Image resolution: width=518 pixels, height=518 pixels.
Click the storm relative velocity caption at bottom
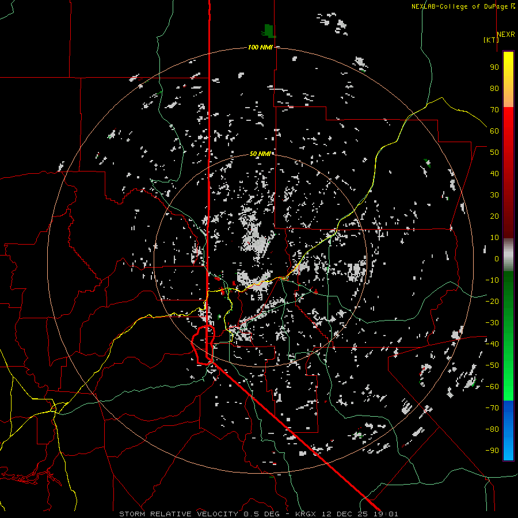[x=258, y=514]
